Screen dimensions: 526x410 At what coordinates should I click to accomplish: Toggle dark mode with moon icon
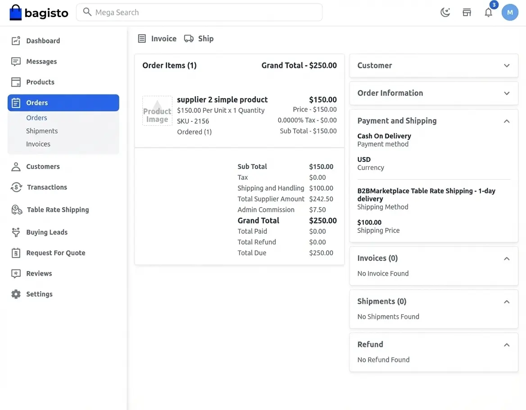click(x=445, y=13)
